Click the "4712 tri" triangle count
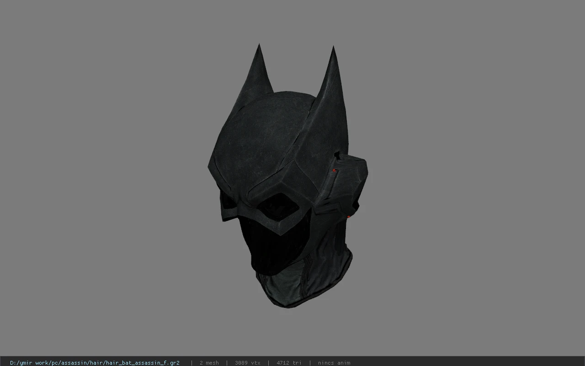585x366 pixels. tap(289, 363)
